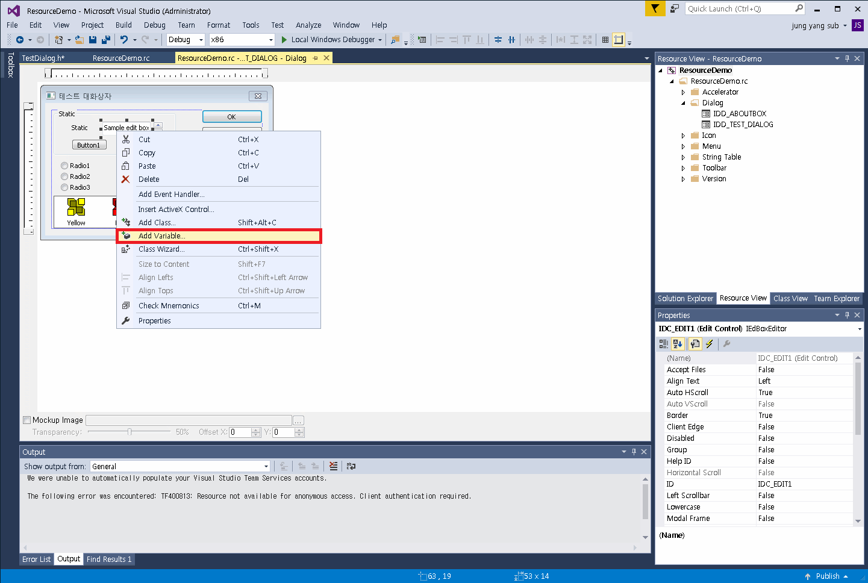The width and height of the screenshot is (868, 583).
Task: Close the T_DIALOG Dialog editor tab
Action: (326, 58)
